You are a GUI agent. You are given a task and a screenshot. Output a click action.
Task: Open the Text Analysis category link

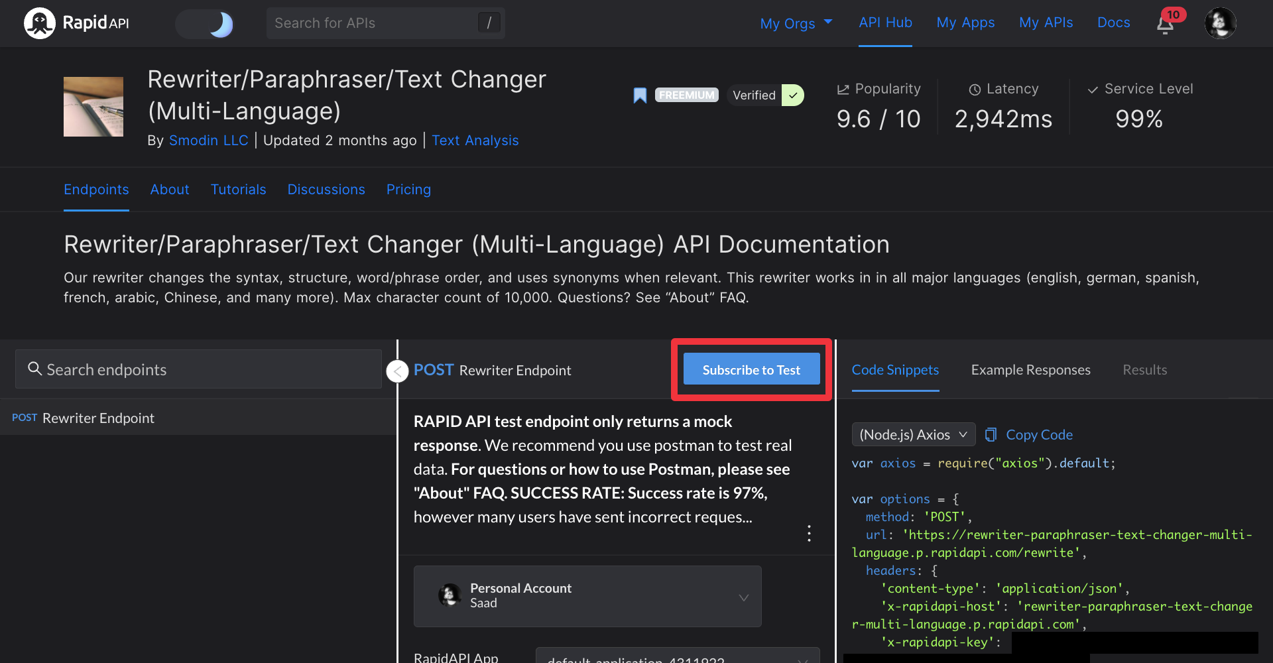pyautogui.click(x=475, y=141)
